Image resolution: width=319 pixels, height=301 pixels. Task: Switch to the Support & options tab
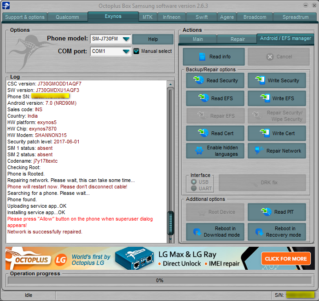[25, 17]
